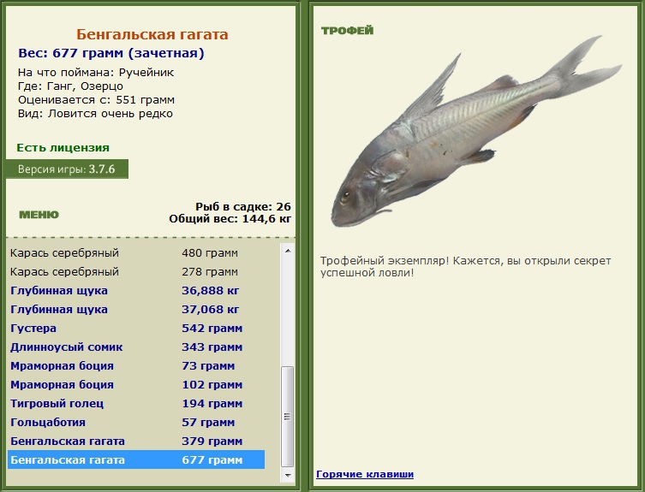Click the На что поймана: Ручейник line
This screenshot has height=492, width=645.
(96, 73)
